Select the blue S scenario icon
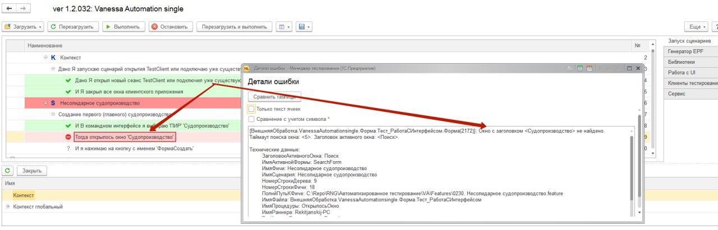 pos(53,103)
